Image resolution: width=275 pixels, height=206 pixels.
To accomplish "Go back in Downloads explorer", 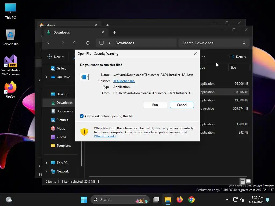I will [x=49, y=43].
